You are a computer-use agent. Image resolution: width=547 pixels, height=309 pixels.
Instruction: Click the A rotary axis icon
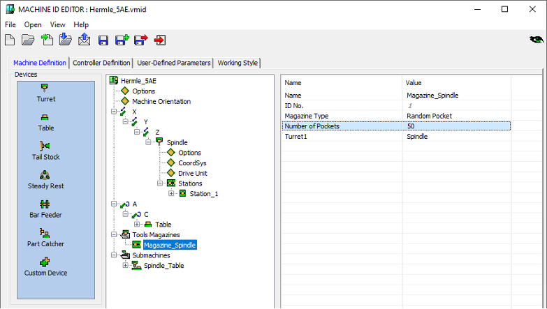(124, 204)
